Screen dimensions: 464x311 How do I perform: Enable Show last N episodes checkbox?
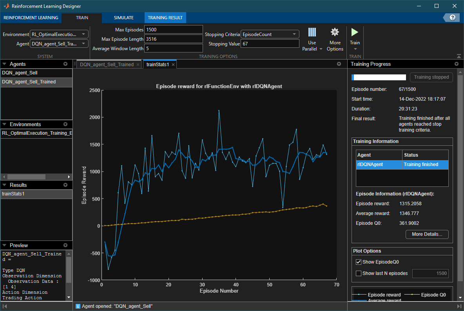(x=358, y=273)
